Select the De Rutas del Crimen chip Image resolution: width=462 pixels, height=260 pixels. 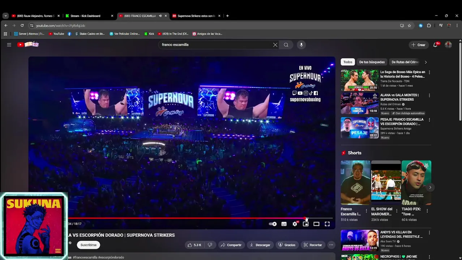[x=405, y=62]
